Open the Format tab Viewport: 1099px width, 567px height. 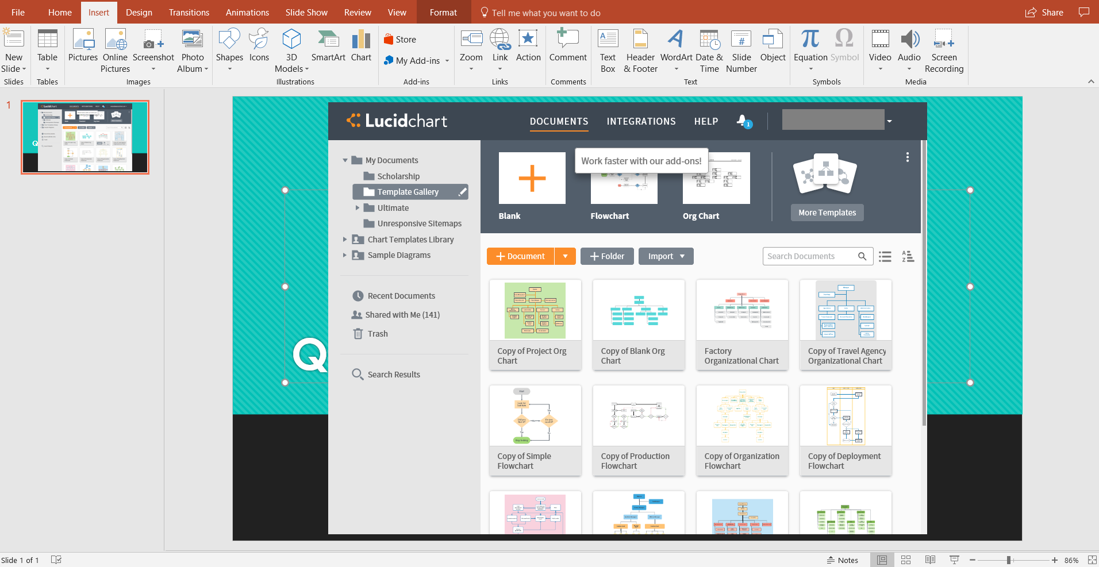443,12
